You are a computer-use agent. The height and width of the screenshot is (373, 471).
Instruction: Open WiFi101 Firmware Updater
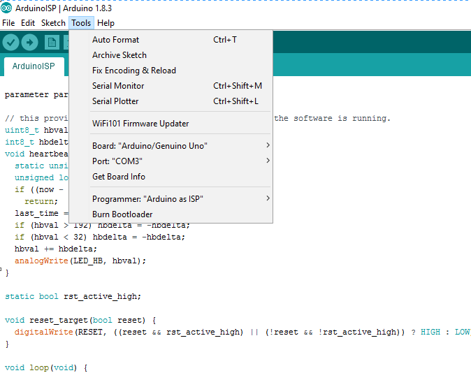click(x=140, y=124)
